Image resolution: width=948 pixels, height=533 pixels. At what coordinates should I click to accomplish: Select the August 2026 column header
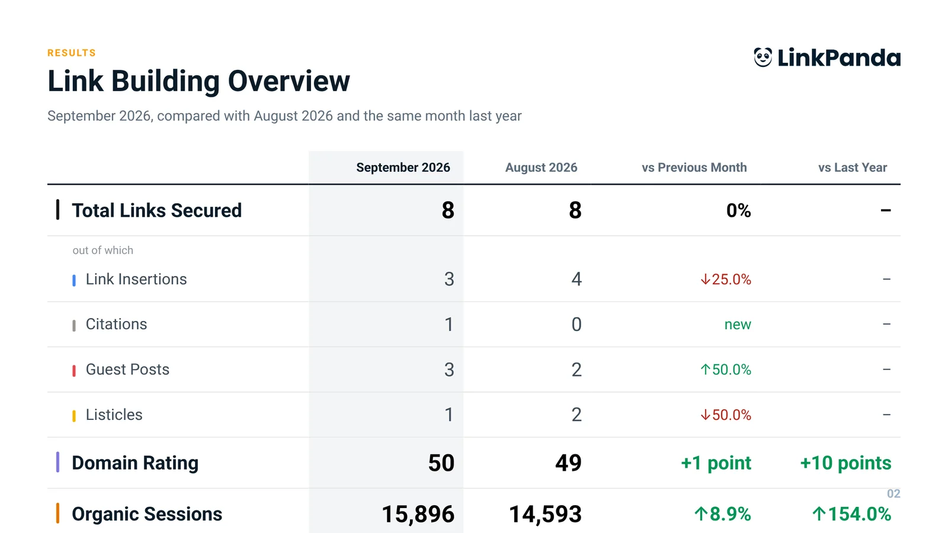coord(541,168)
